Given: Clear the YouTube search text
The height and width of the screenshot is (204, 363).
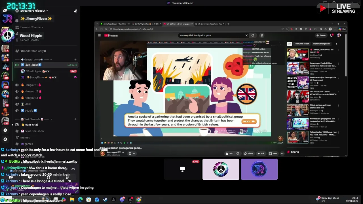Looking at the screenshot, I should point(246,35).
